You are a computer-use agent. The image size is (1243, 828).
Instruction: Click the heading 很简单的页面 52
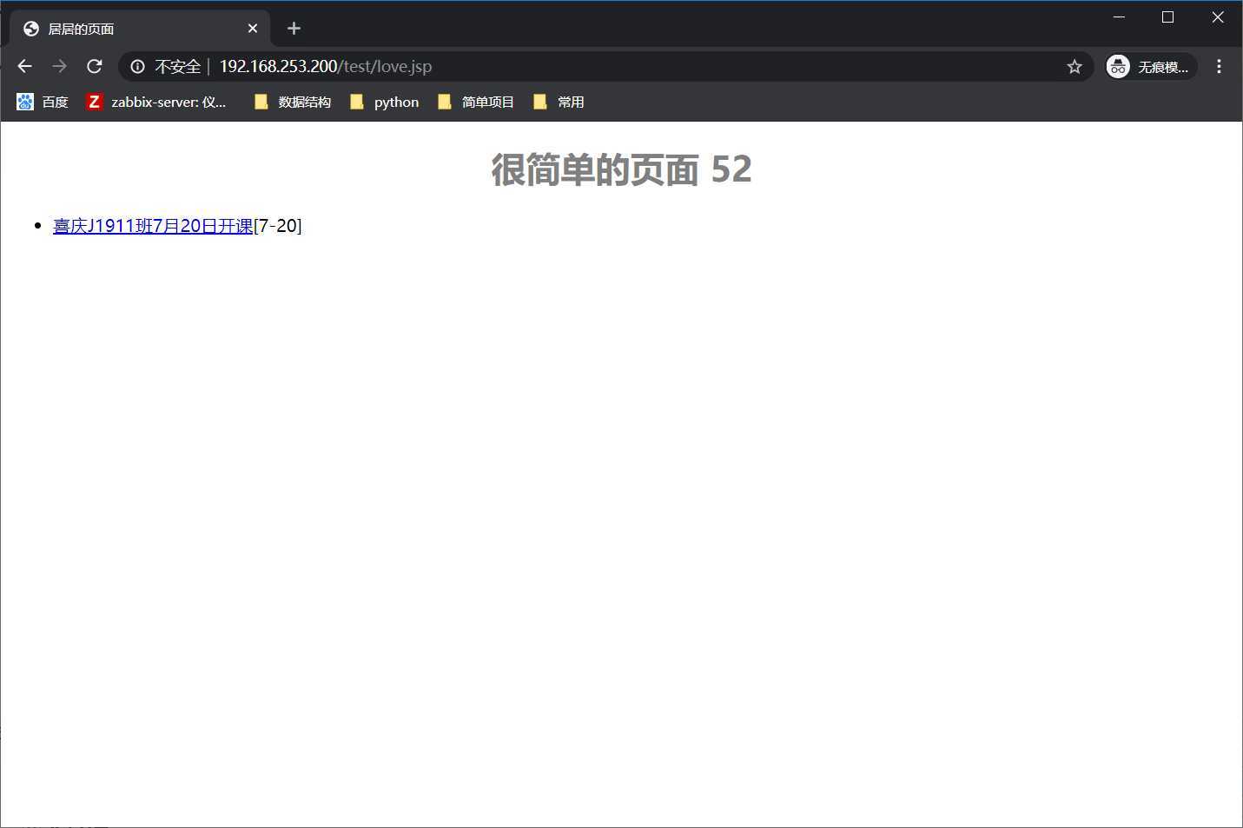621,169
